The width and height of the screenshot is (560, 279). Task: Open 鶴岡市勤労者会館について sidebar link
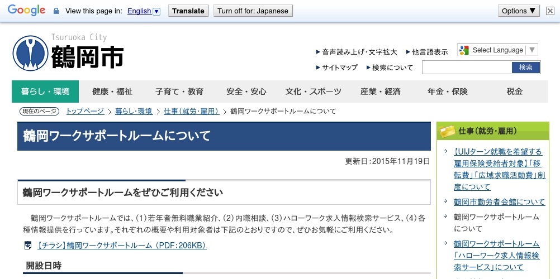click(x=499, y=202)
